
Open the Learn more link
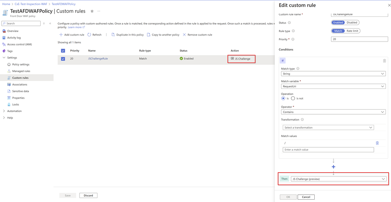pos(76,27)
